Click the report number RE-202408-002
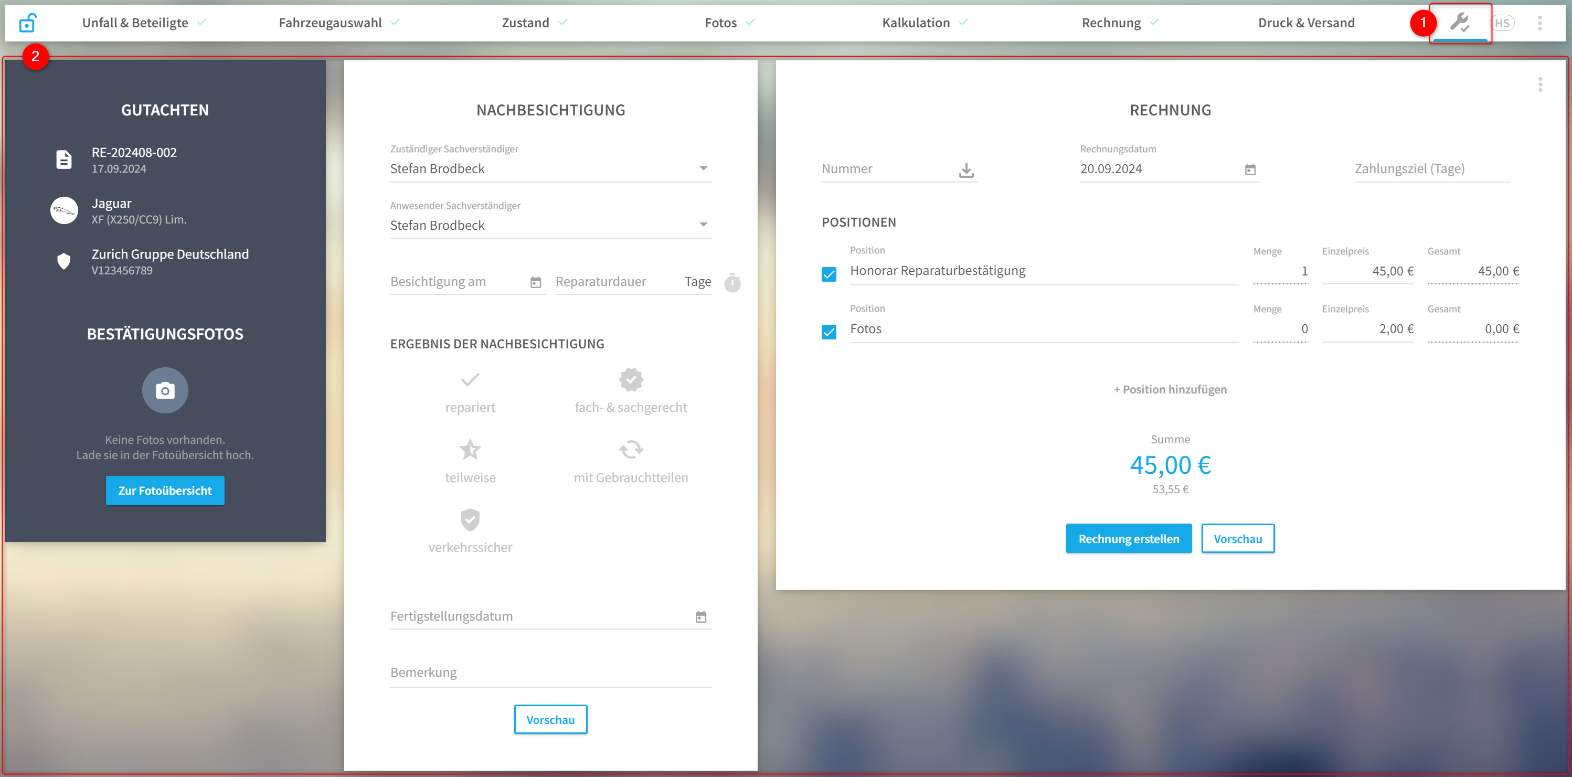 (134, 153)
